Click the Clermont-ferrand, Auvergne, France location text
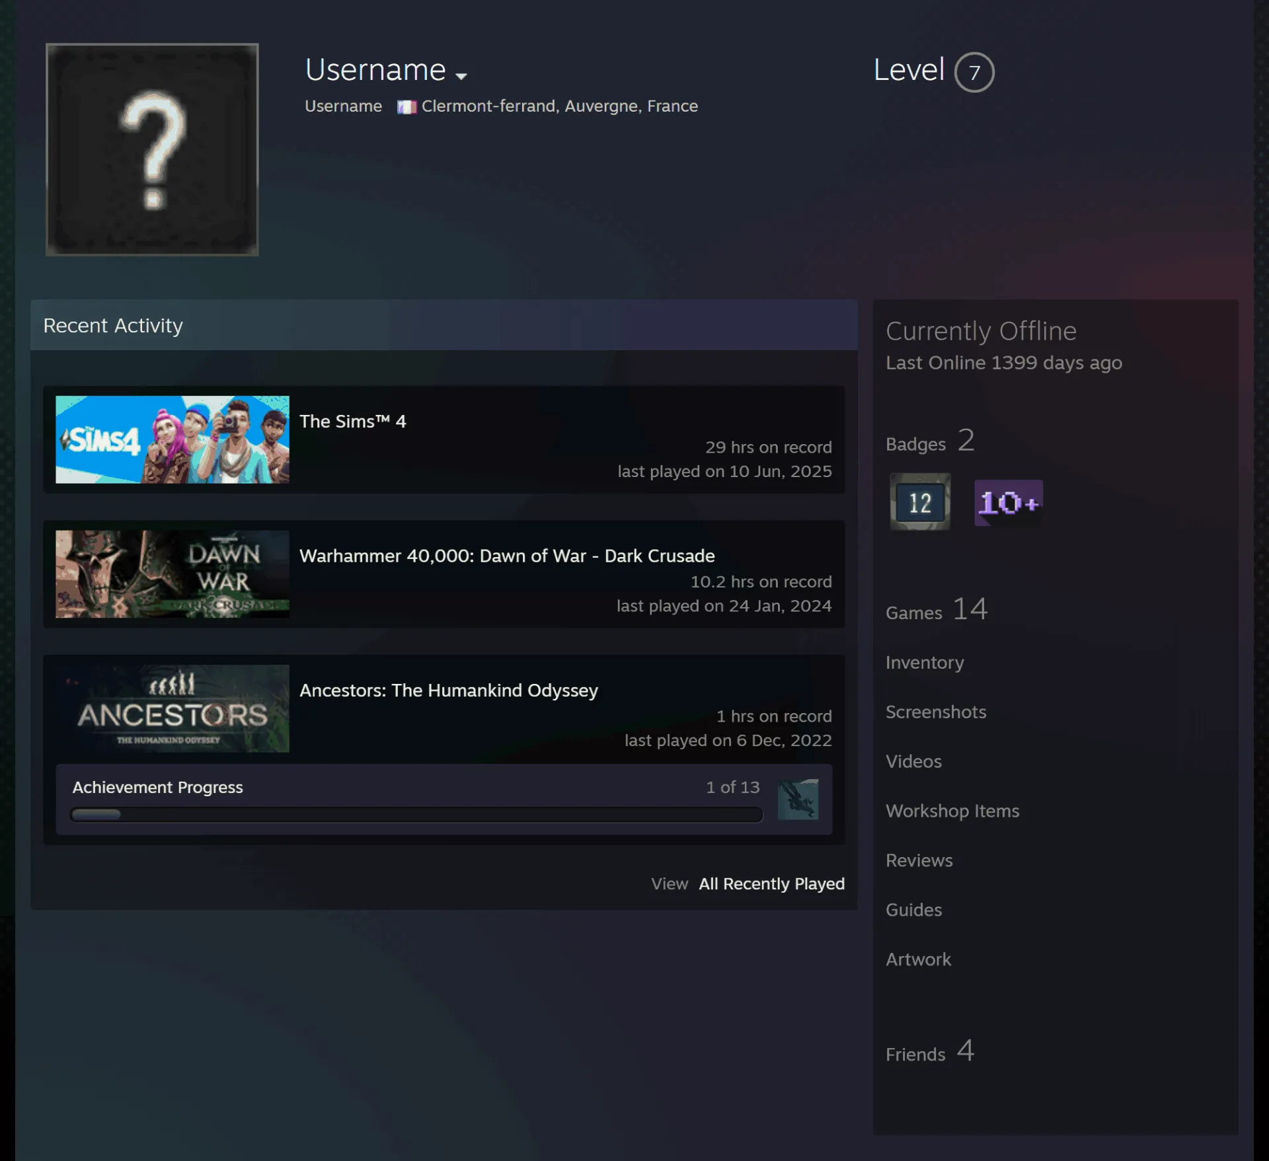This screenshot has width=1269, height=1161. pyautogui.click(x=559, y=106)
